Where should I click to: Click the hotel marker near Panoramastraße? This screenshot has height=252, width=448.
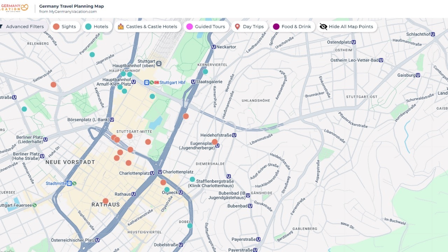92,55
